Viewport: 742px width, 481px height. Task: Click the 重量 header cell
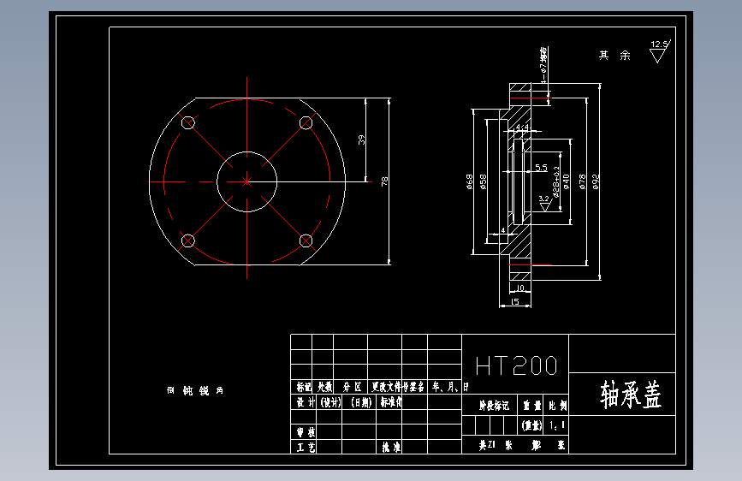click(531, 405)
